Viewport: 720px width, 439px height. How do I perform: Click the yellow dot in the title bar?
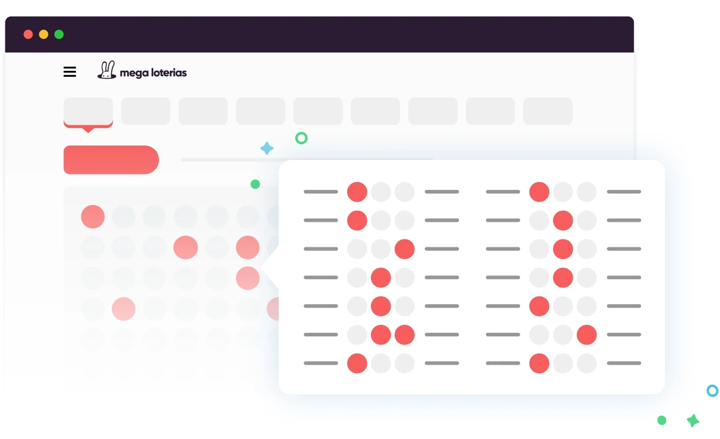[x=43, y=34]
